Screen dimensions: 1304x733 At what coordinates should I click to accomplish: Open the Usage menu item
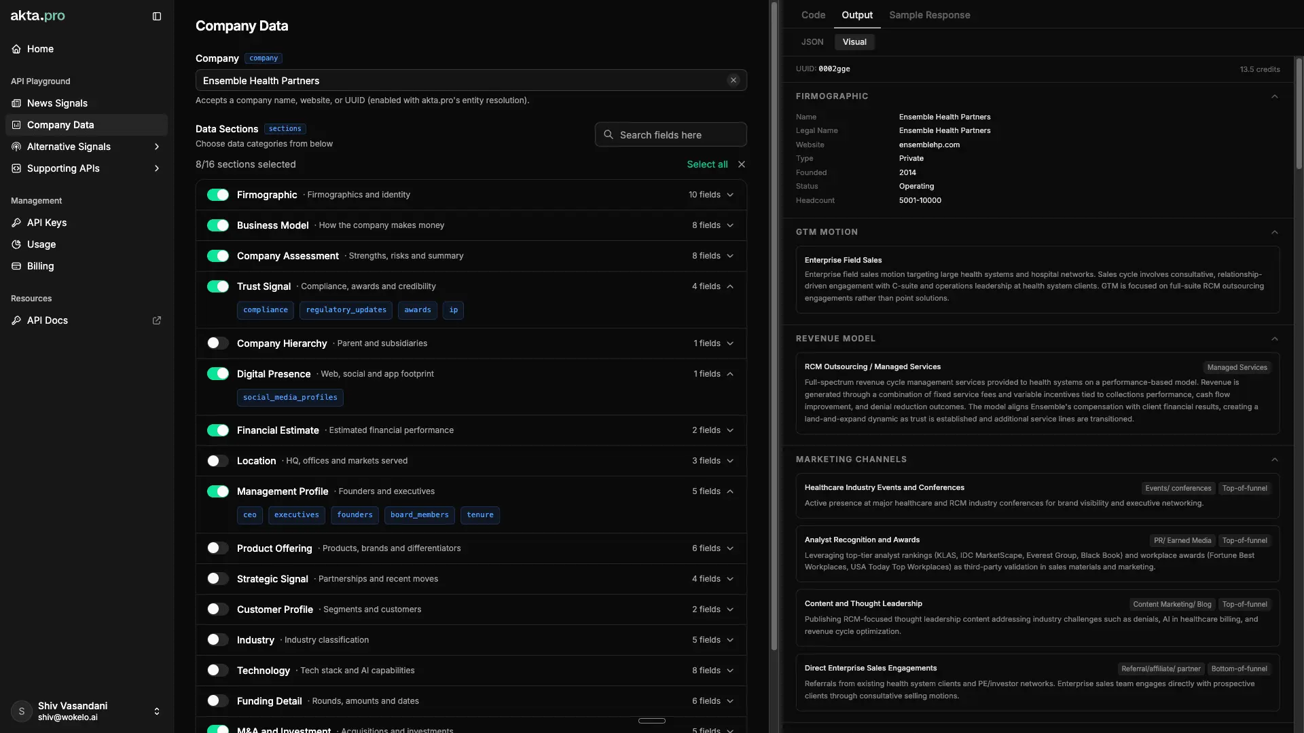point(87,244)
